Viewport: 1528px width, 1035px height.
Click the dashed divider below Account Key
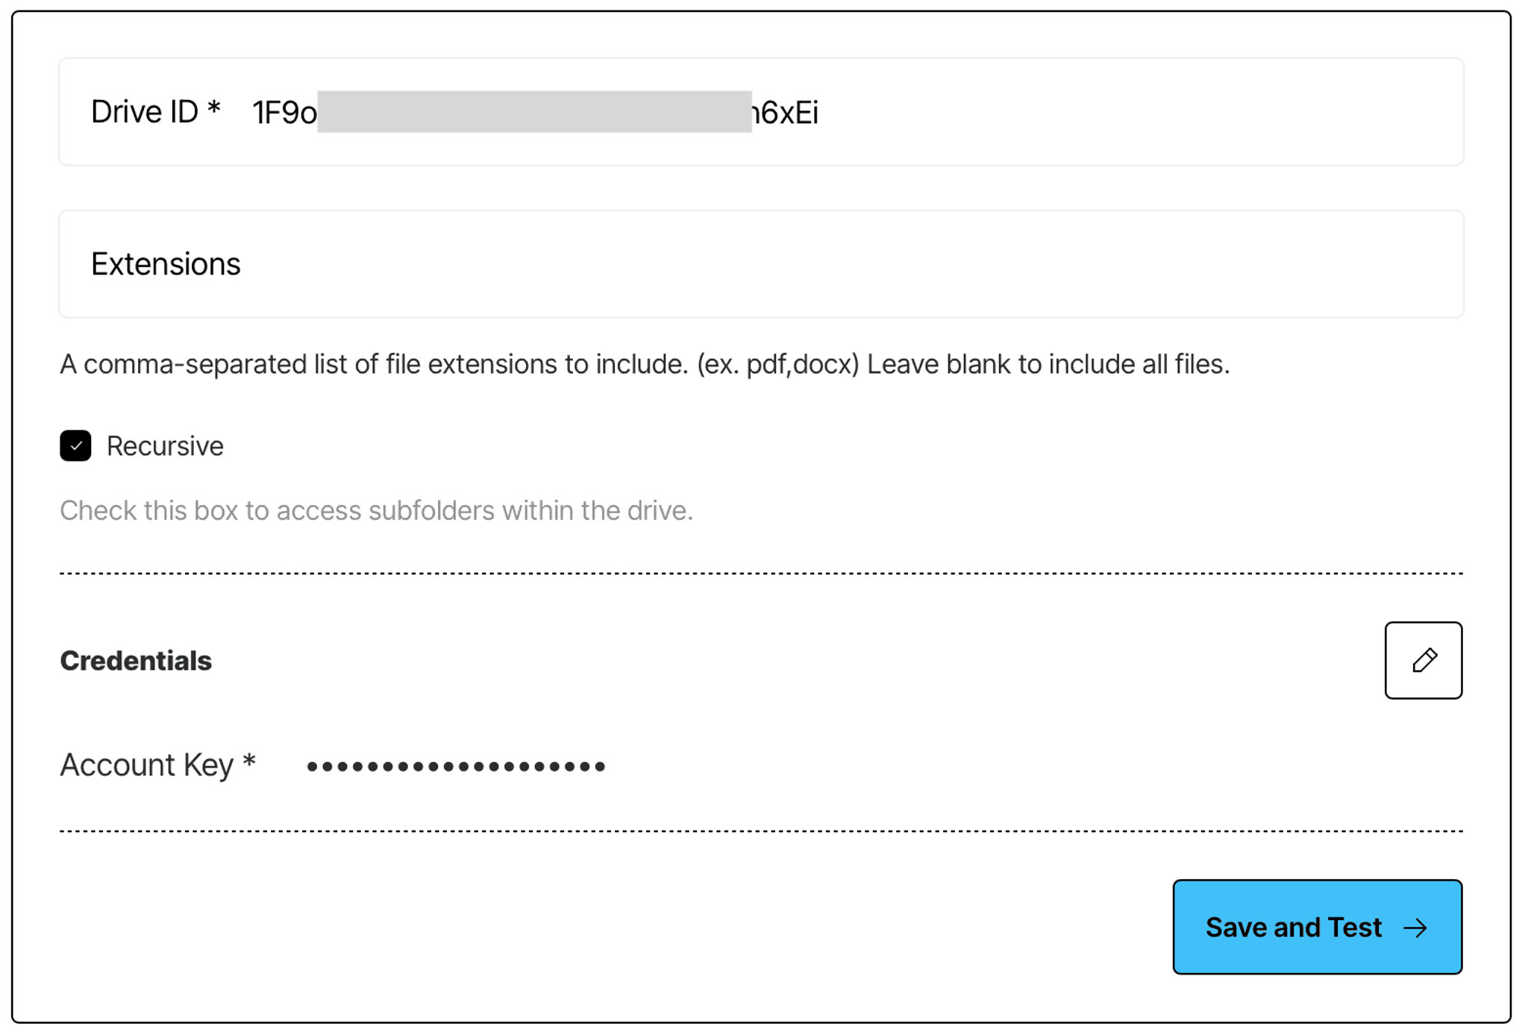761,831
